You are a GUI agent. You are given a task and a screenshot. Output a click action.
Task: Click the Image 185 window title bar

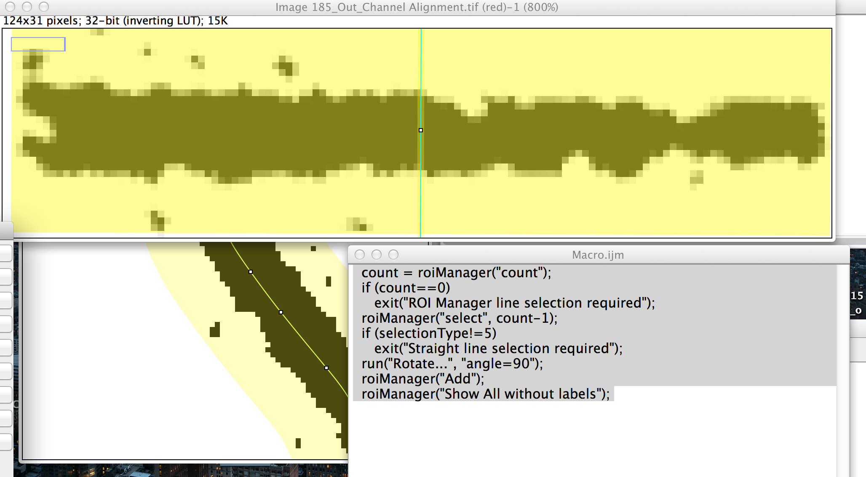(416, 7)
